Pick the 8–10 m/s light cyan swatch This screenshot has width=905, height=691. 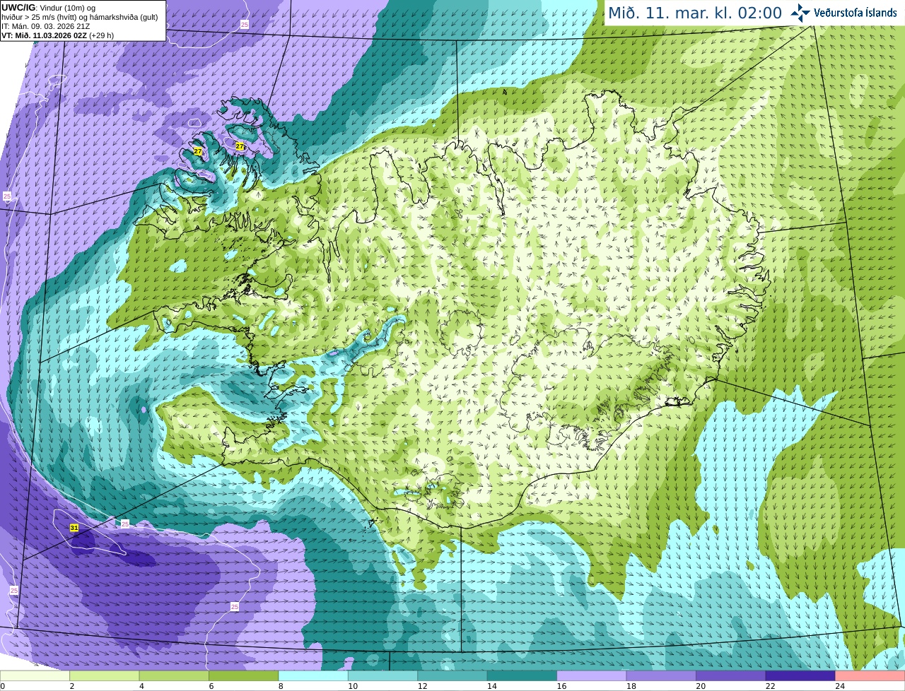click(x=313, y=675)
